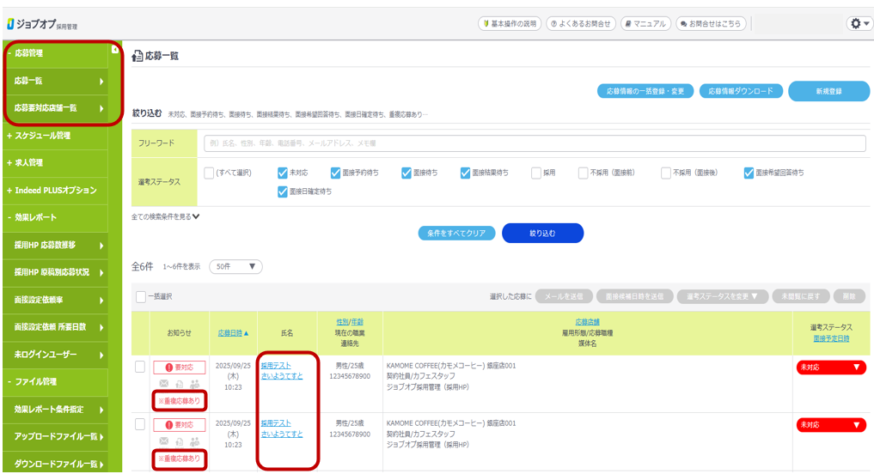Check the 採用 status checkbox
The image size is (874, 474).
pos(536,173)
